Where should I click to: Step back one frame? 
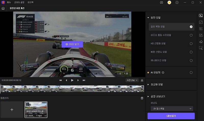pyautogui.click(x=66, y=80)
